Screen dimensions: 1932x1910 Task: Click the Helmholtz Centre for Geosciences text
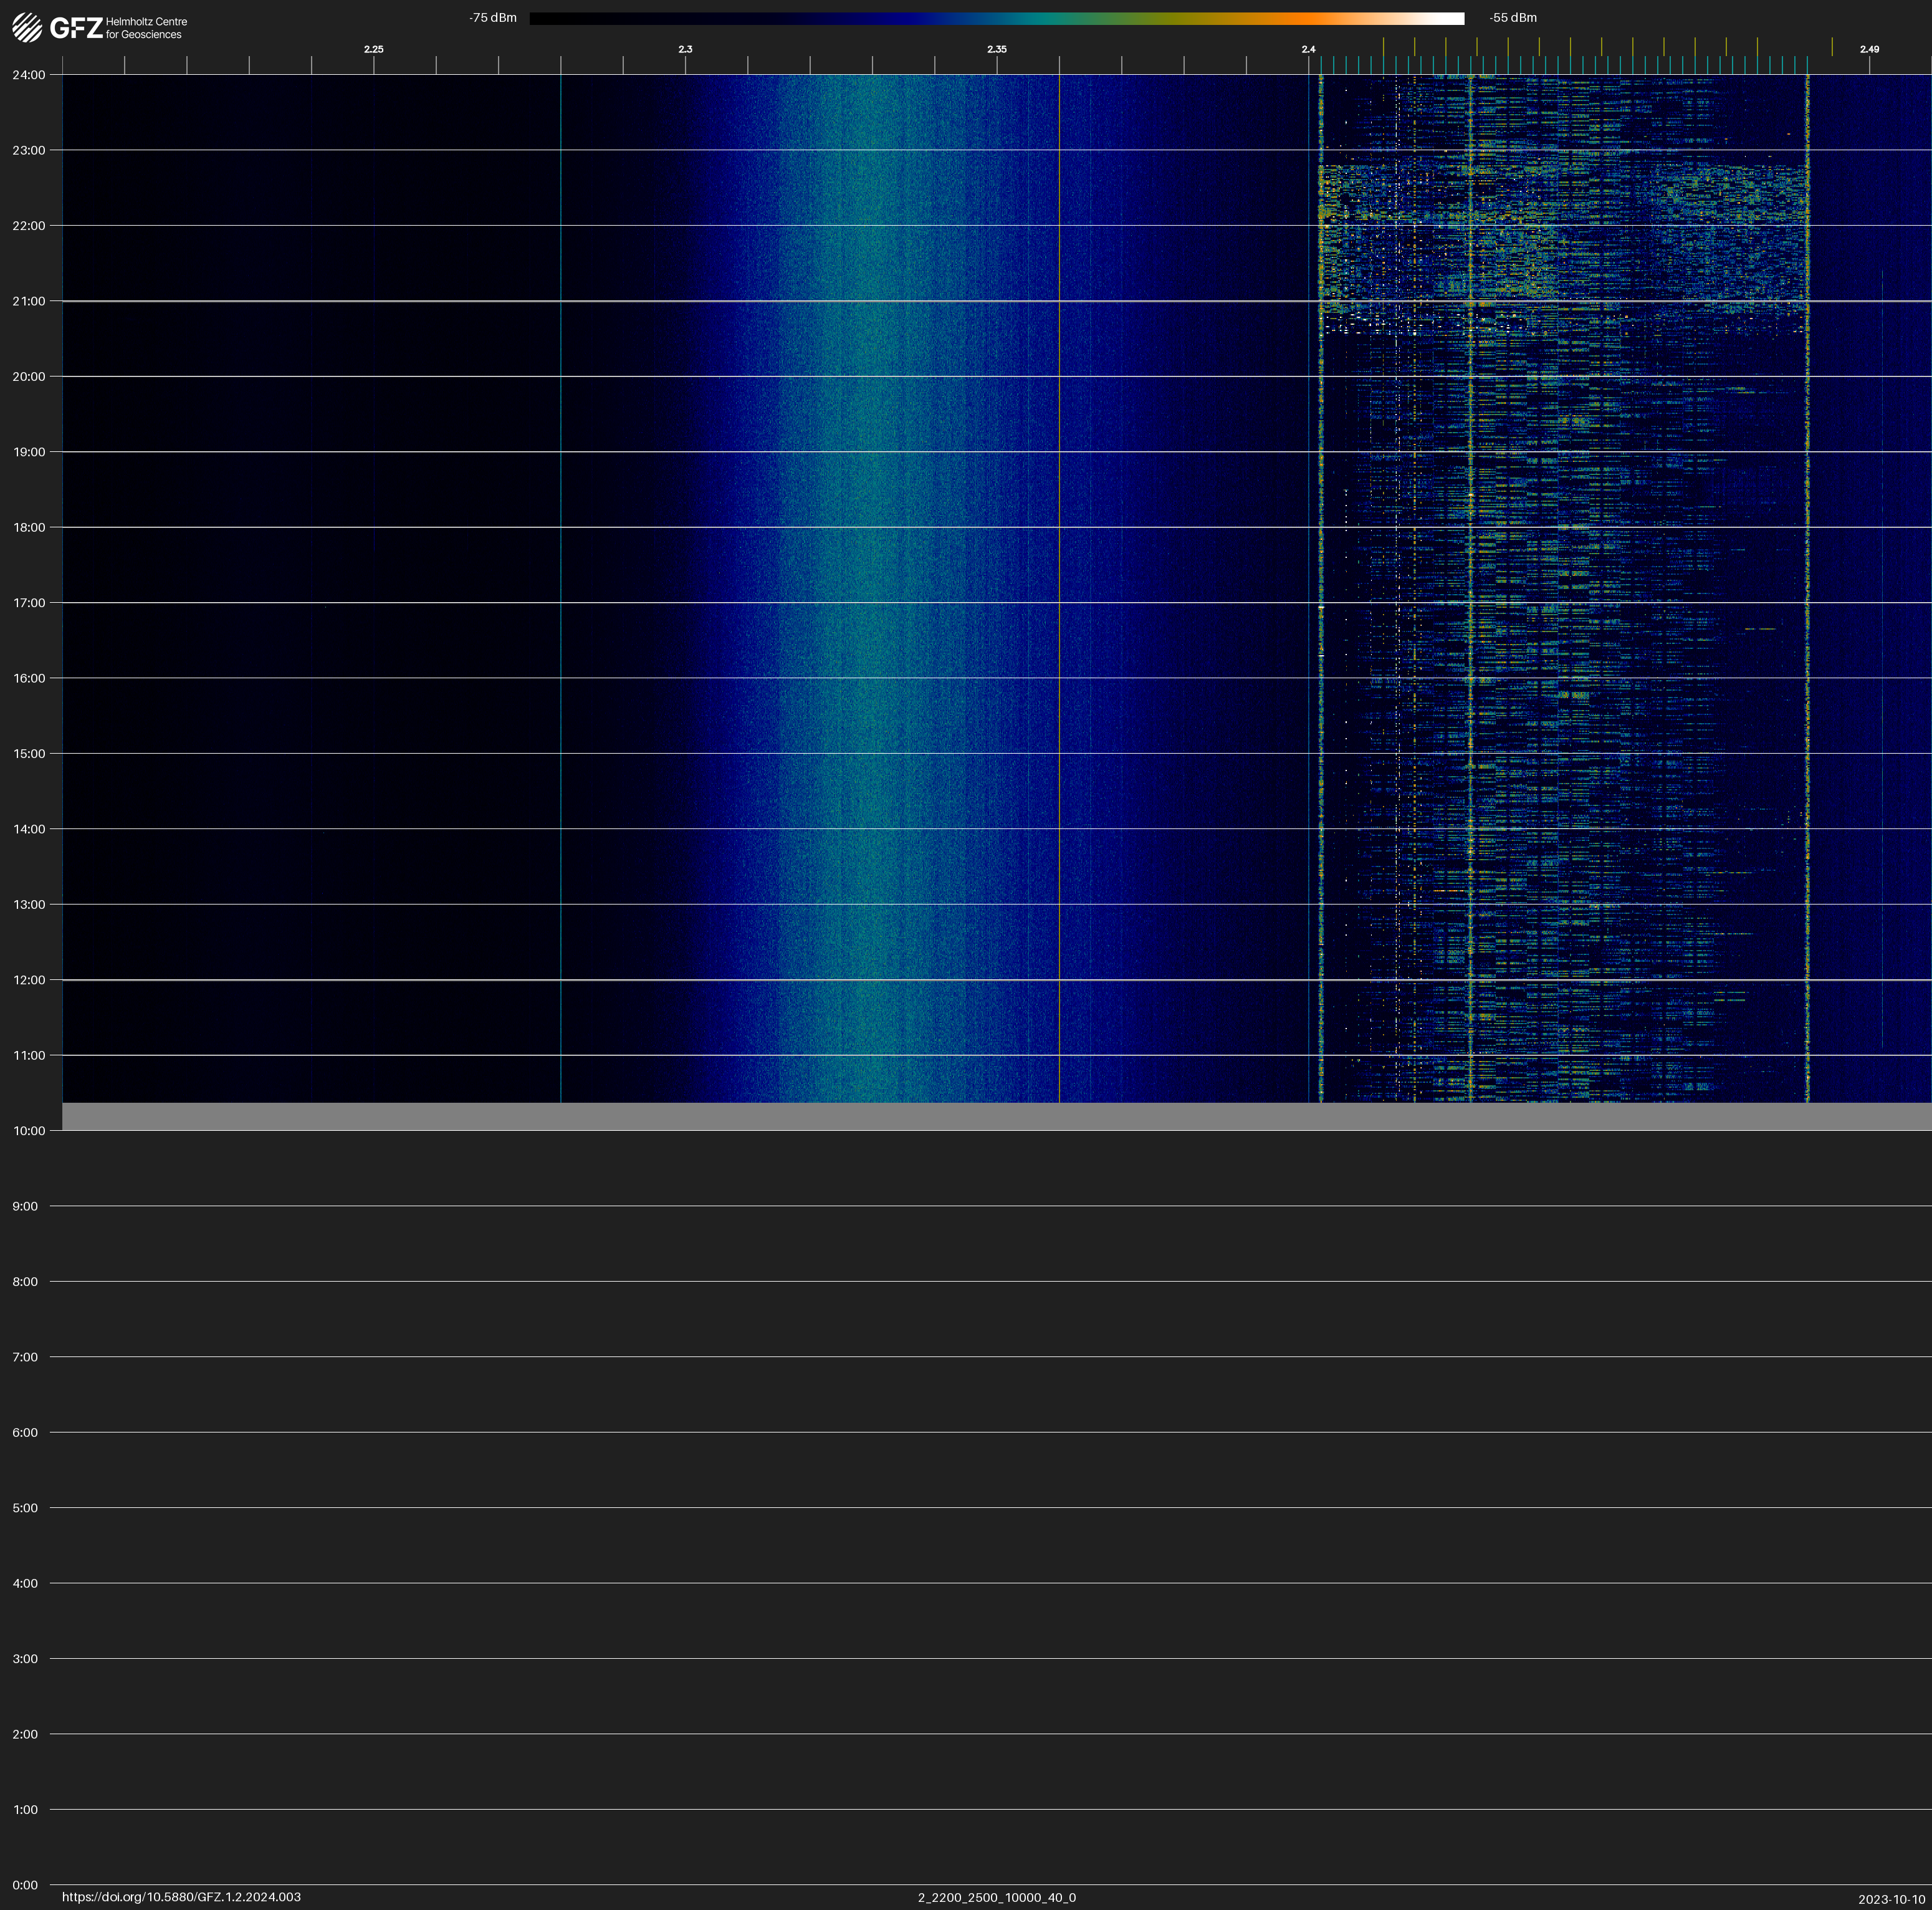pyautogui.click(x=146, y=28)
